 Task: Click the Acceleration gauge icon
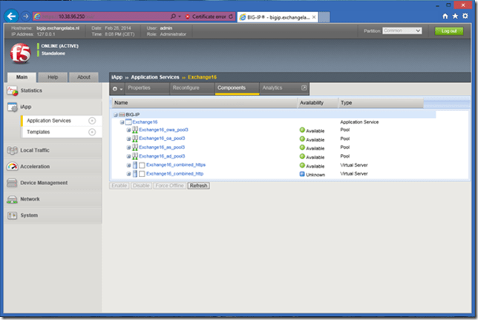(x=12, y=167)
